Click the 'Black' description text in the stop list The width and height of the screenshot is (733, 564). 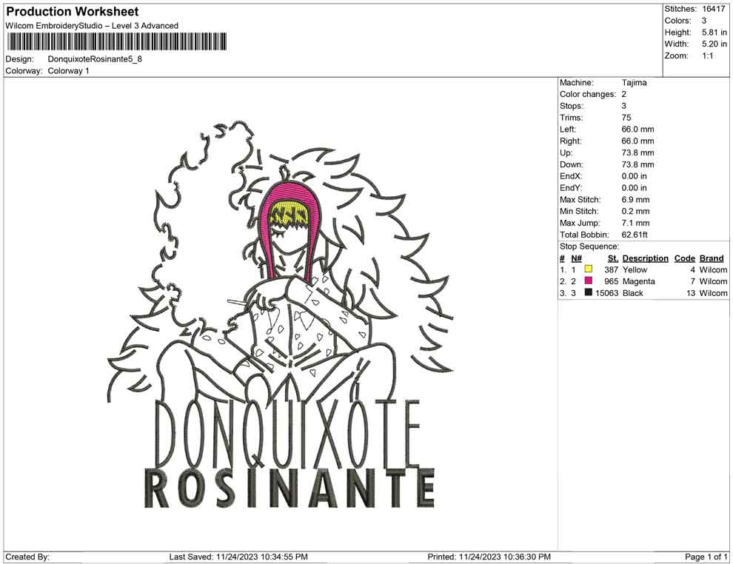(x=633, y=293)
